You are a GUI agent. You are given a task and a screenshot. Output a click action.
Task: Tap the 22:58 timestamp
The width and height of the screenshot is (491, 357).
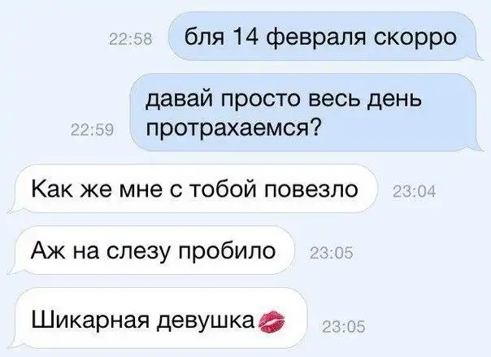(x=130, y=40)
